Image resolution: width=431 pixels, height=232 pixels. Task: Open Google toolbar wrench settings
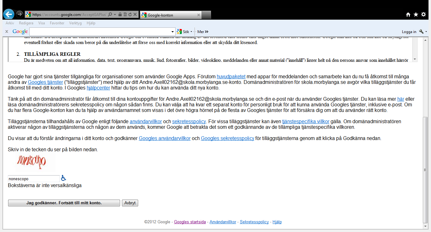pos(421,31)
